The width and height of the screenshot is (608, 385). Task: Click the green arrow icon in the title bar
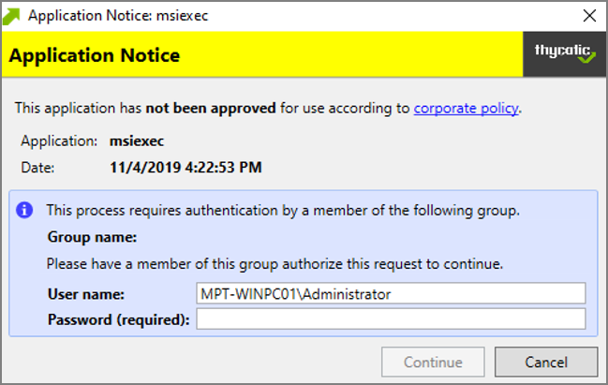[x=11, y=16]
